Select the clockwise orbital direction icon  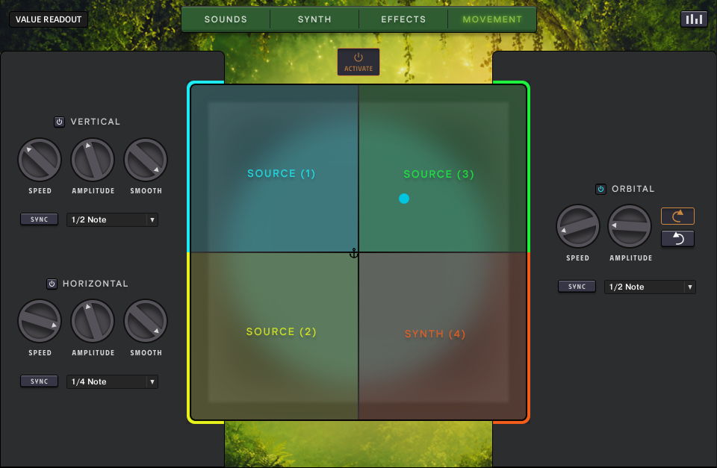coord(677,216)
